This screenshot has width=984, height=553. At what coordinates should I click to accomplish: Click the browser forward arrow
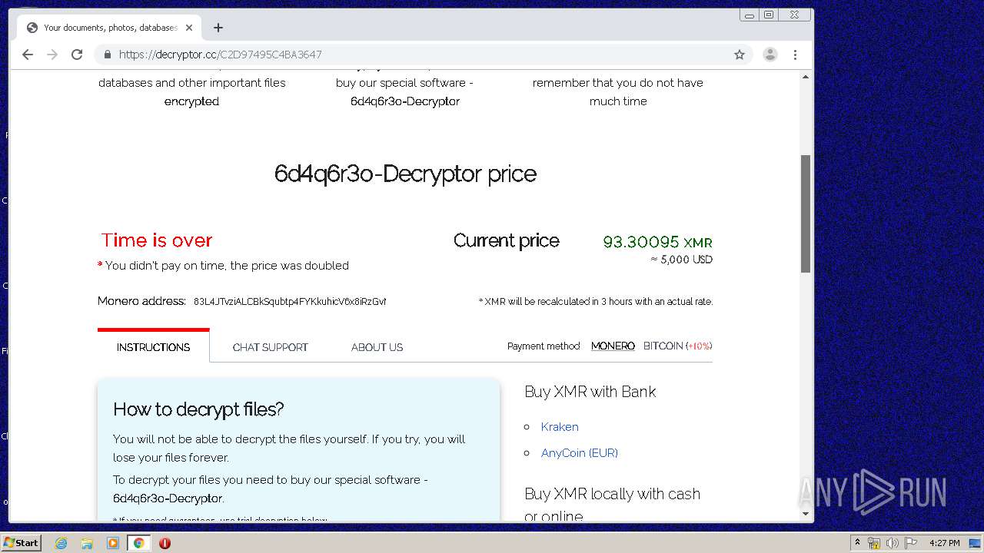pos(52,55)
